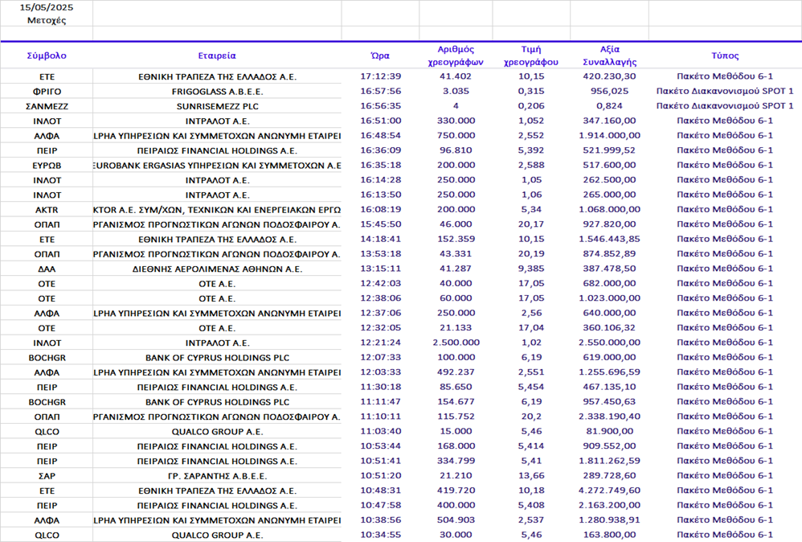This screenshot has width=802, height=542.
Task: Click the value 517.600,00
Action: coord(610,166)
